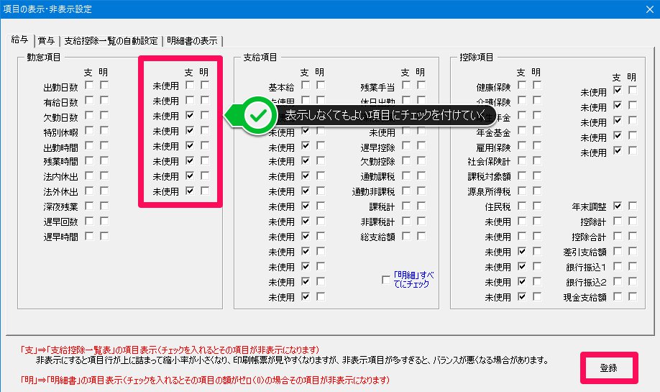The height and width of the screenshot is (392, 660).
Task: Open the 支給控除一覧の自動設定 tab
Action: click(x=111, y=40)
